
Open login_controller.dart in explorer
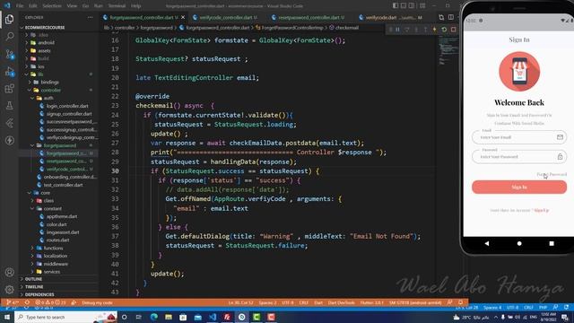[67, 106]
